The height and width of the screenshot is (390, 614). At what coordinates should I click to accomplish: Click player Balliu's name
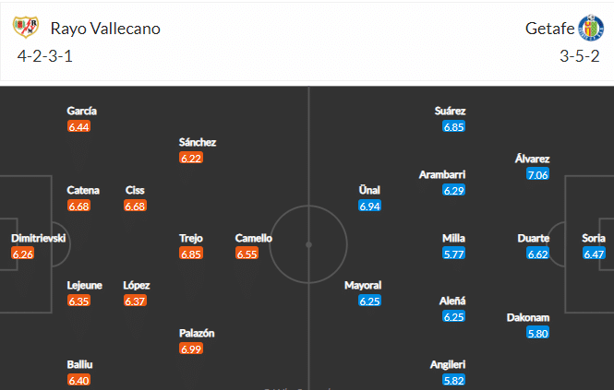click(x=79, y=364)
